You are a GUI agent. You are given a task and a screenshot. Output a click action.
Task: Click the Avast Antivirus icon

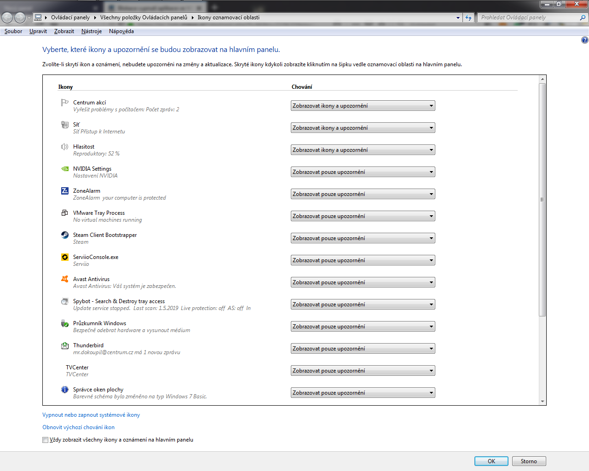[x=65, y=279]
